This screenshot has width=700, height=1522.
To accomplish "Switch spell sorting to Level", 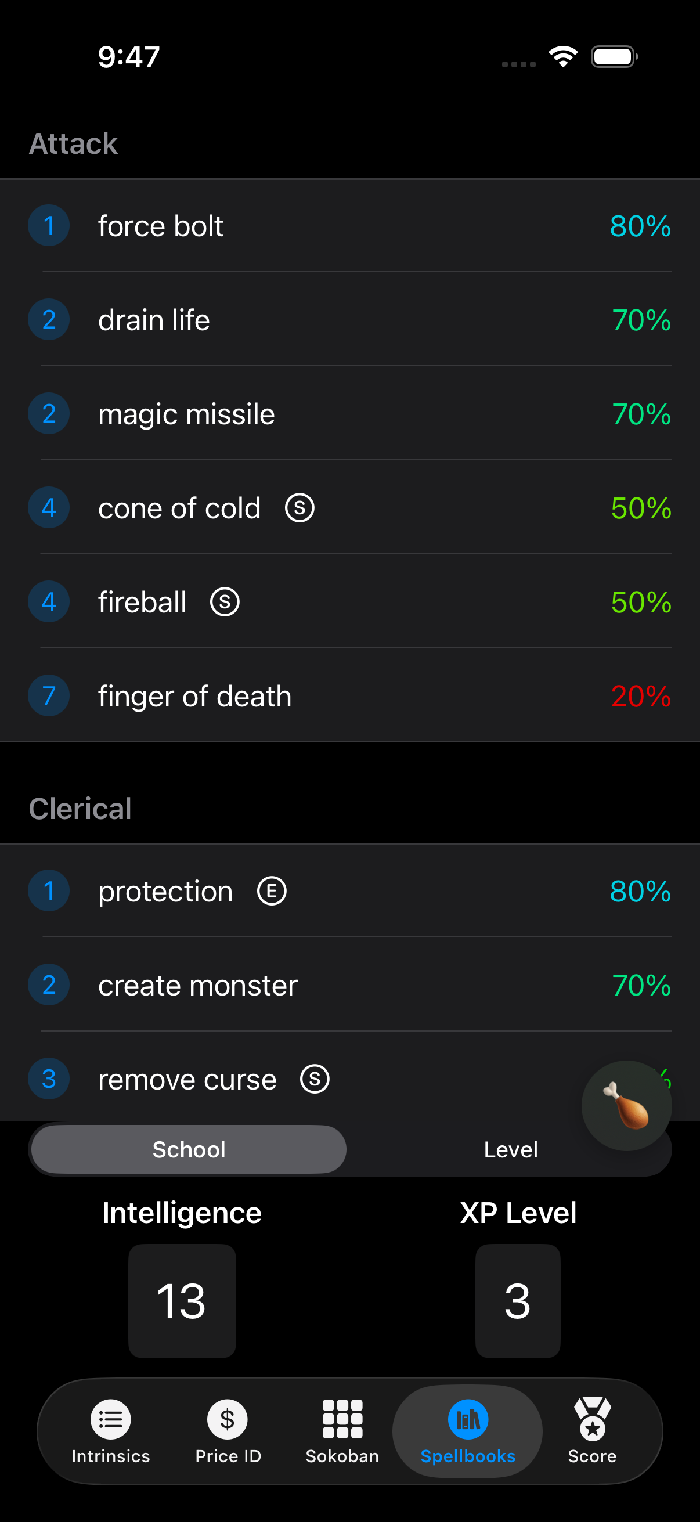I will pyautogui.click(x=511, y=1149).
